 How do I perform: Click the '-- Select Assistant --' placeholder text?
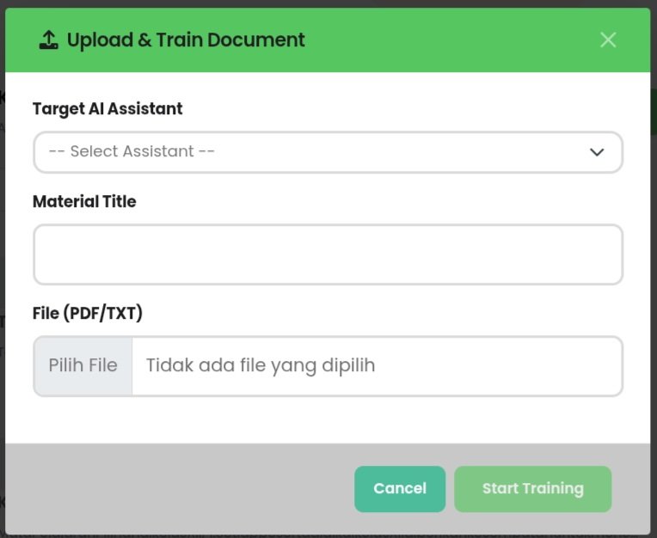click(132, 151)
